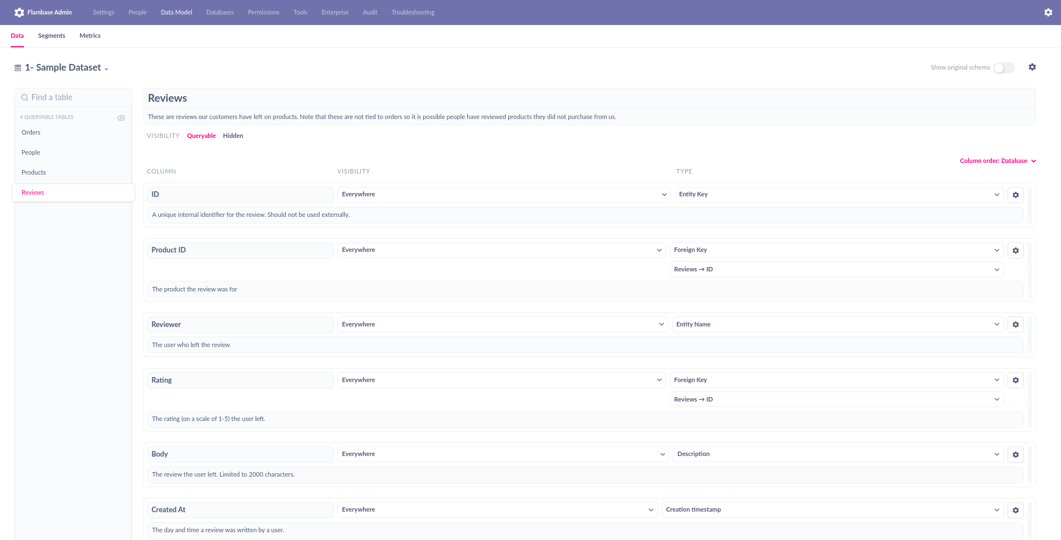
Task: Open the Column order dropdown
Action: pyautogui.click(x=998, y=161)
